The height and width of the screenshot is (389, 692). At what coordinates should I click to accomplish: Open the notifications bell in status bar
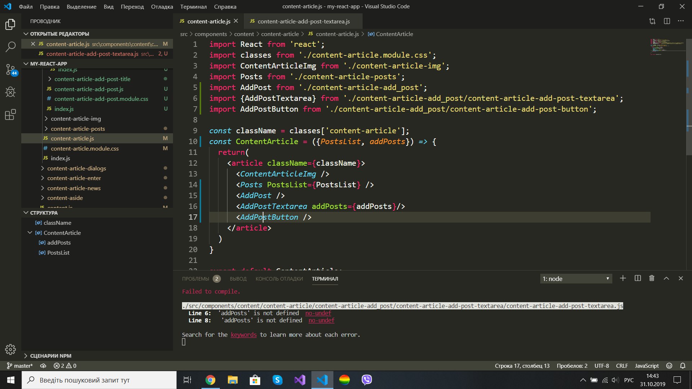683,366
